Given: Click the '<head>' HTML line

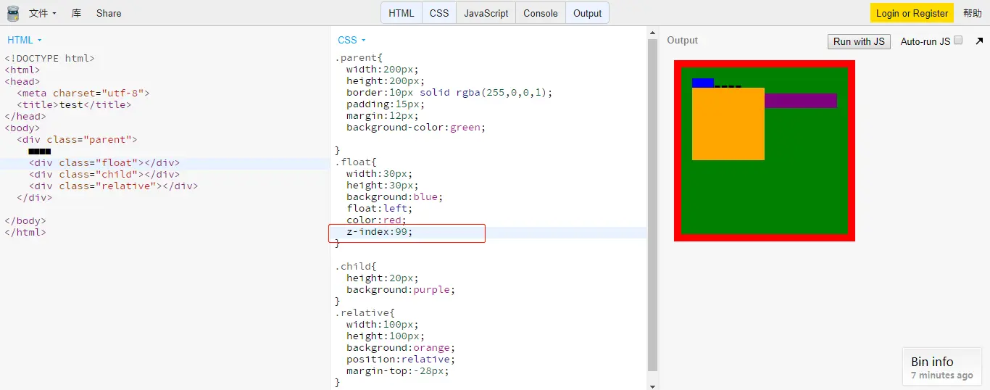Looking at the screenshot, I should pos(22,81).
